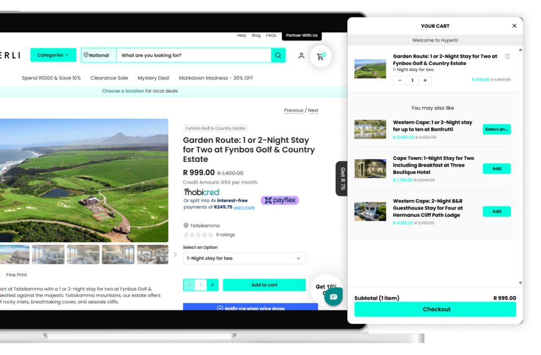Viewport: 541px width, 355px height.
Task: Increase cart item quantity
Action: 425,80
